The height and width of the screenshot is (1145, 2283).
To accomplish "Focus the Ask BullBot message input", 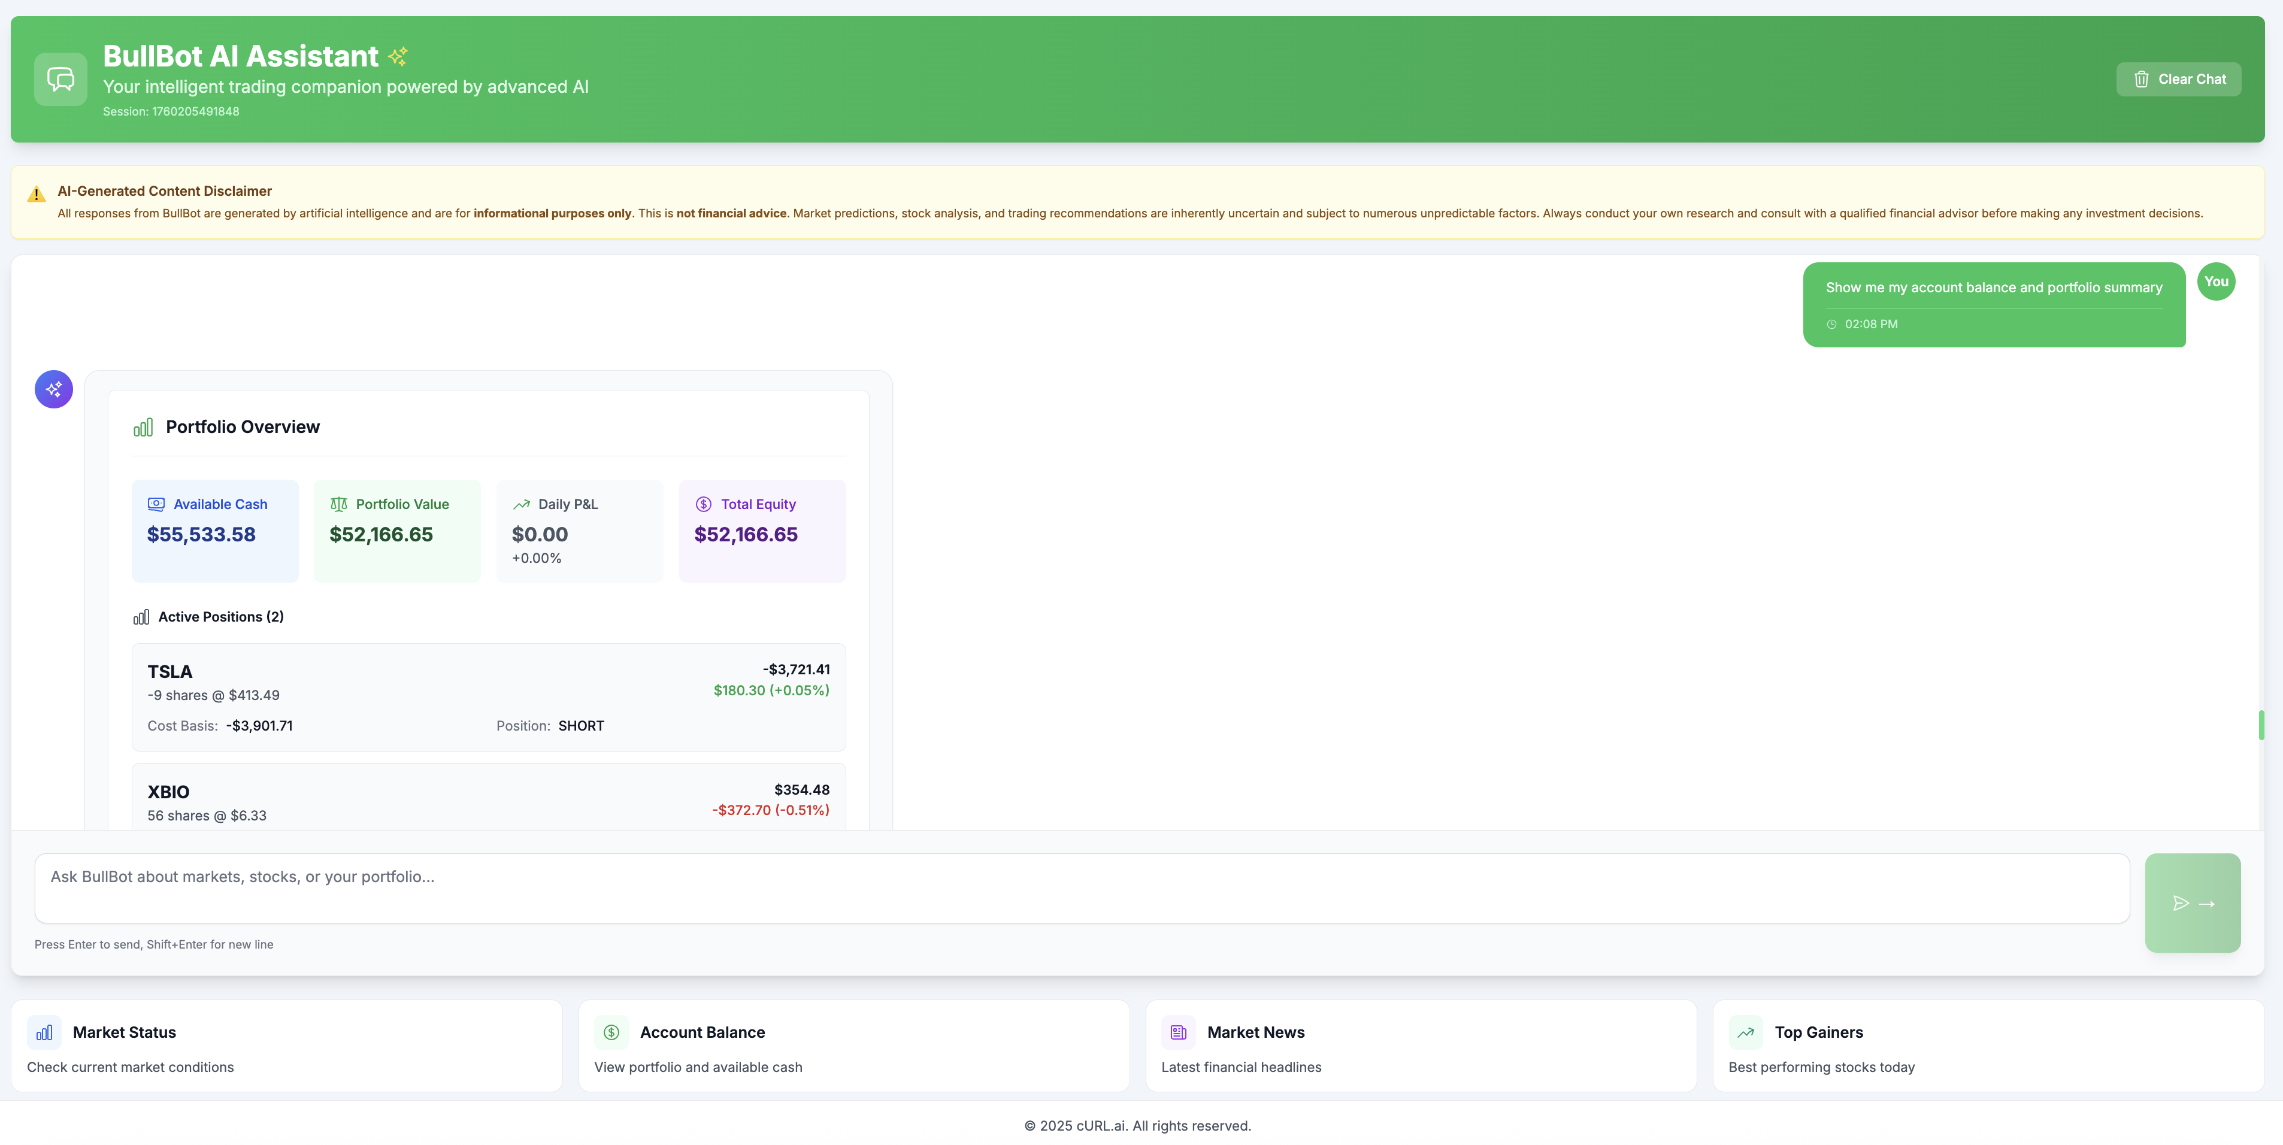I will [x=1081, y=888].
